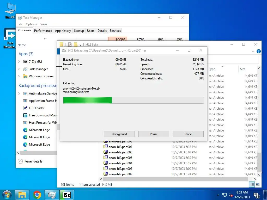The width and height of the screenshot is (267, 200).
Task: Click the Task Manager app icon in the Apps list
Action: [x=25, y=69]
